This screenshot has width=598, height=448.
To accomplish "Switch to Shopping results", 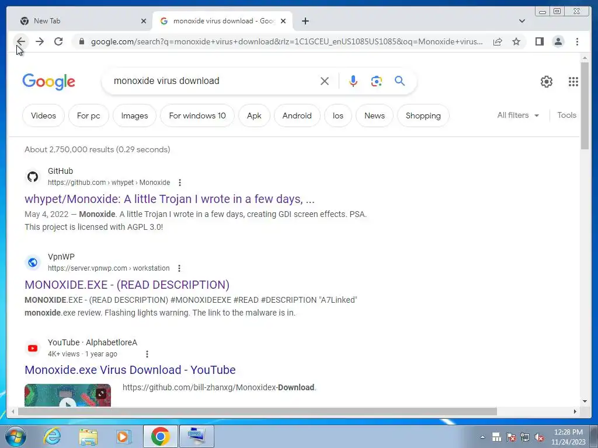I will 423,116.
